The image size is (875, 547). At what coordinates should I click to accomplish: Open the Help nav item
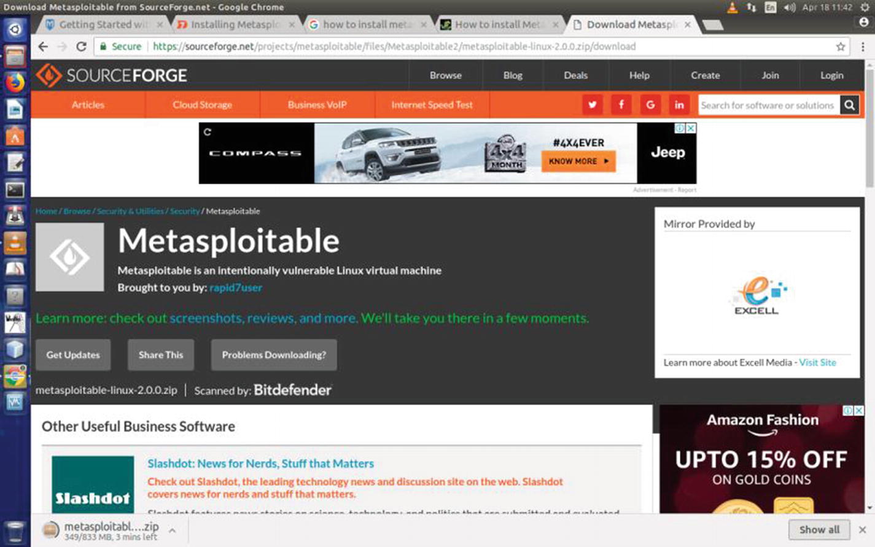639,76
